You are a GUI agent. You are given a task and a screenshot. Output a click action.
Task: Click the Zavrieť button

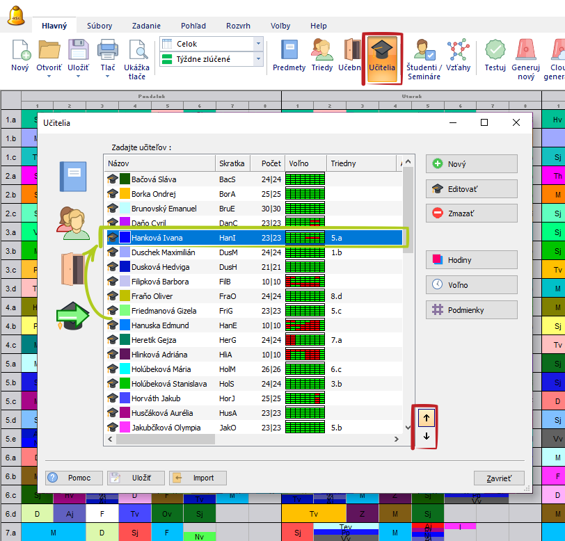pos(498,478)
